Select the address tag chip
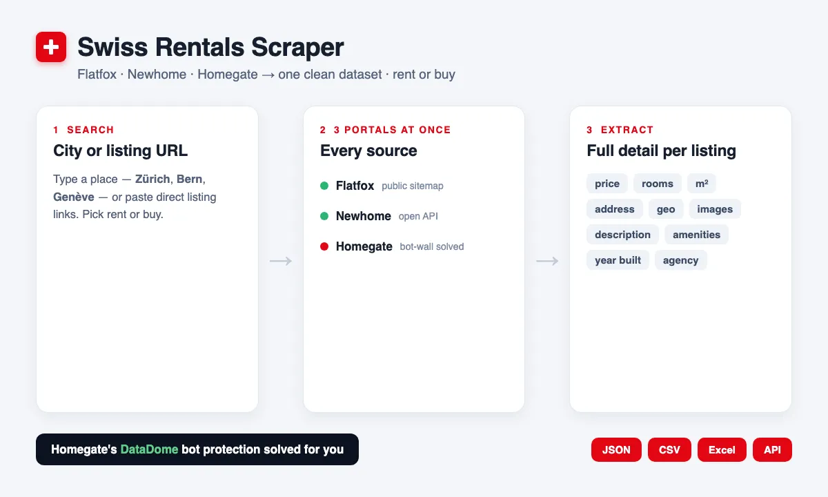The height and width of the screenshot is (497, 828). coord(615,209)
